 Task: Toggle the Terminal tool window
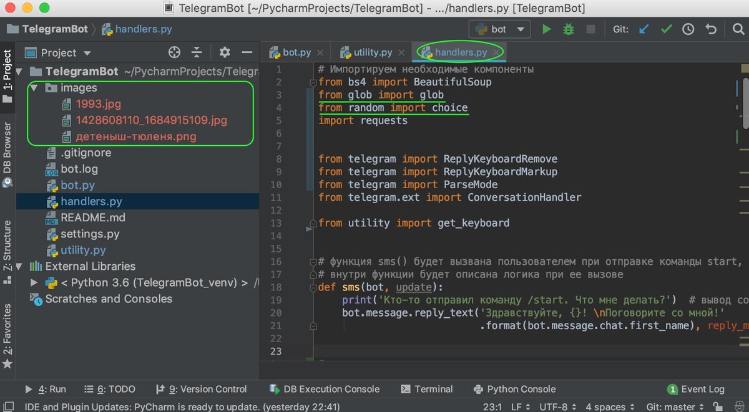pos(426,389)
